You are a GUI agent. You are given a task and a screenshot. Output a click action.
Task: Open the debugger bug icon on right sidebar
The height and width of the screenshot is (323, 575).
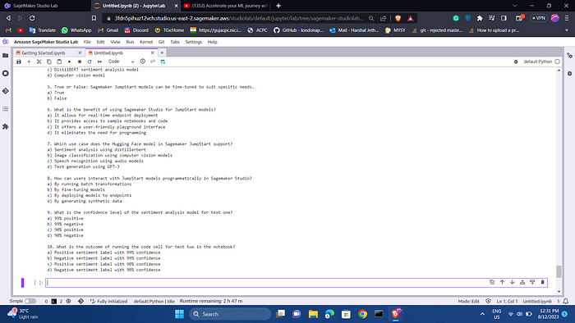click(569, 74)
